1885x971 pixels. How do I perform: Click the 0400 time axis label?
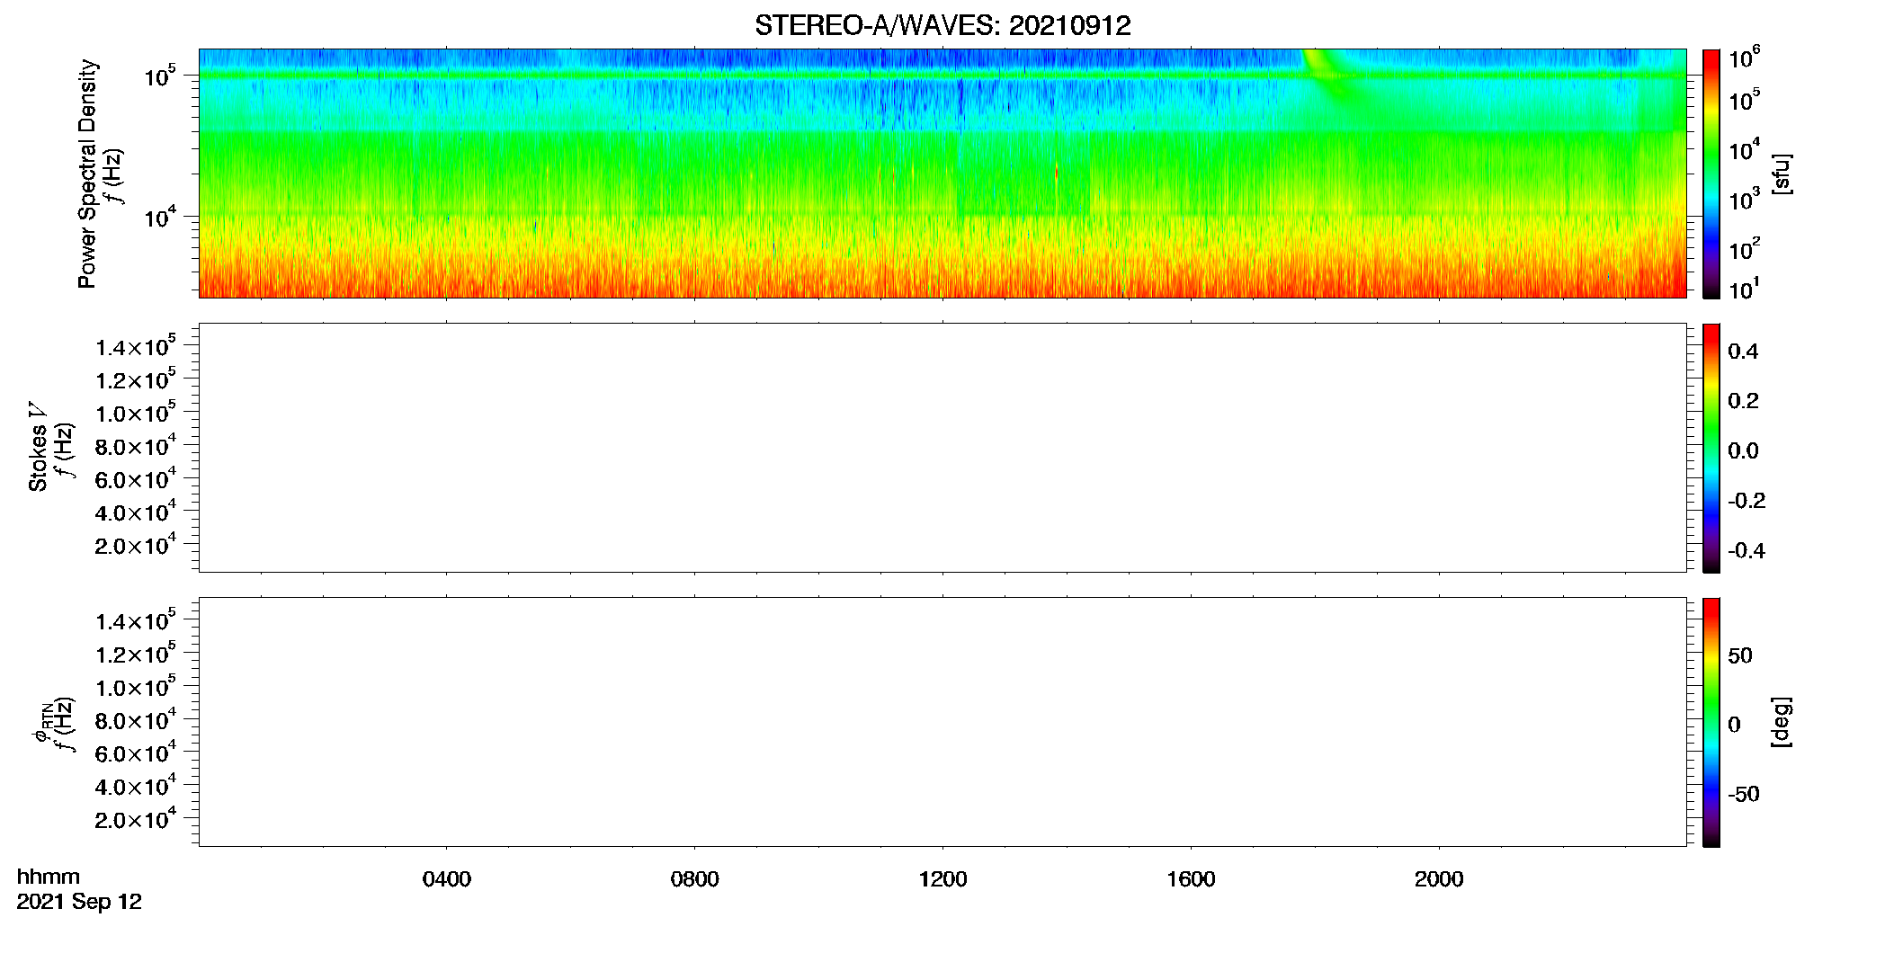click(x=447, y=879)
